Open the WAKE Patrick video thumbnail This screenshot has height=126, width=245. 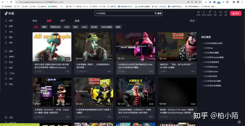tap(177, 47)
